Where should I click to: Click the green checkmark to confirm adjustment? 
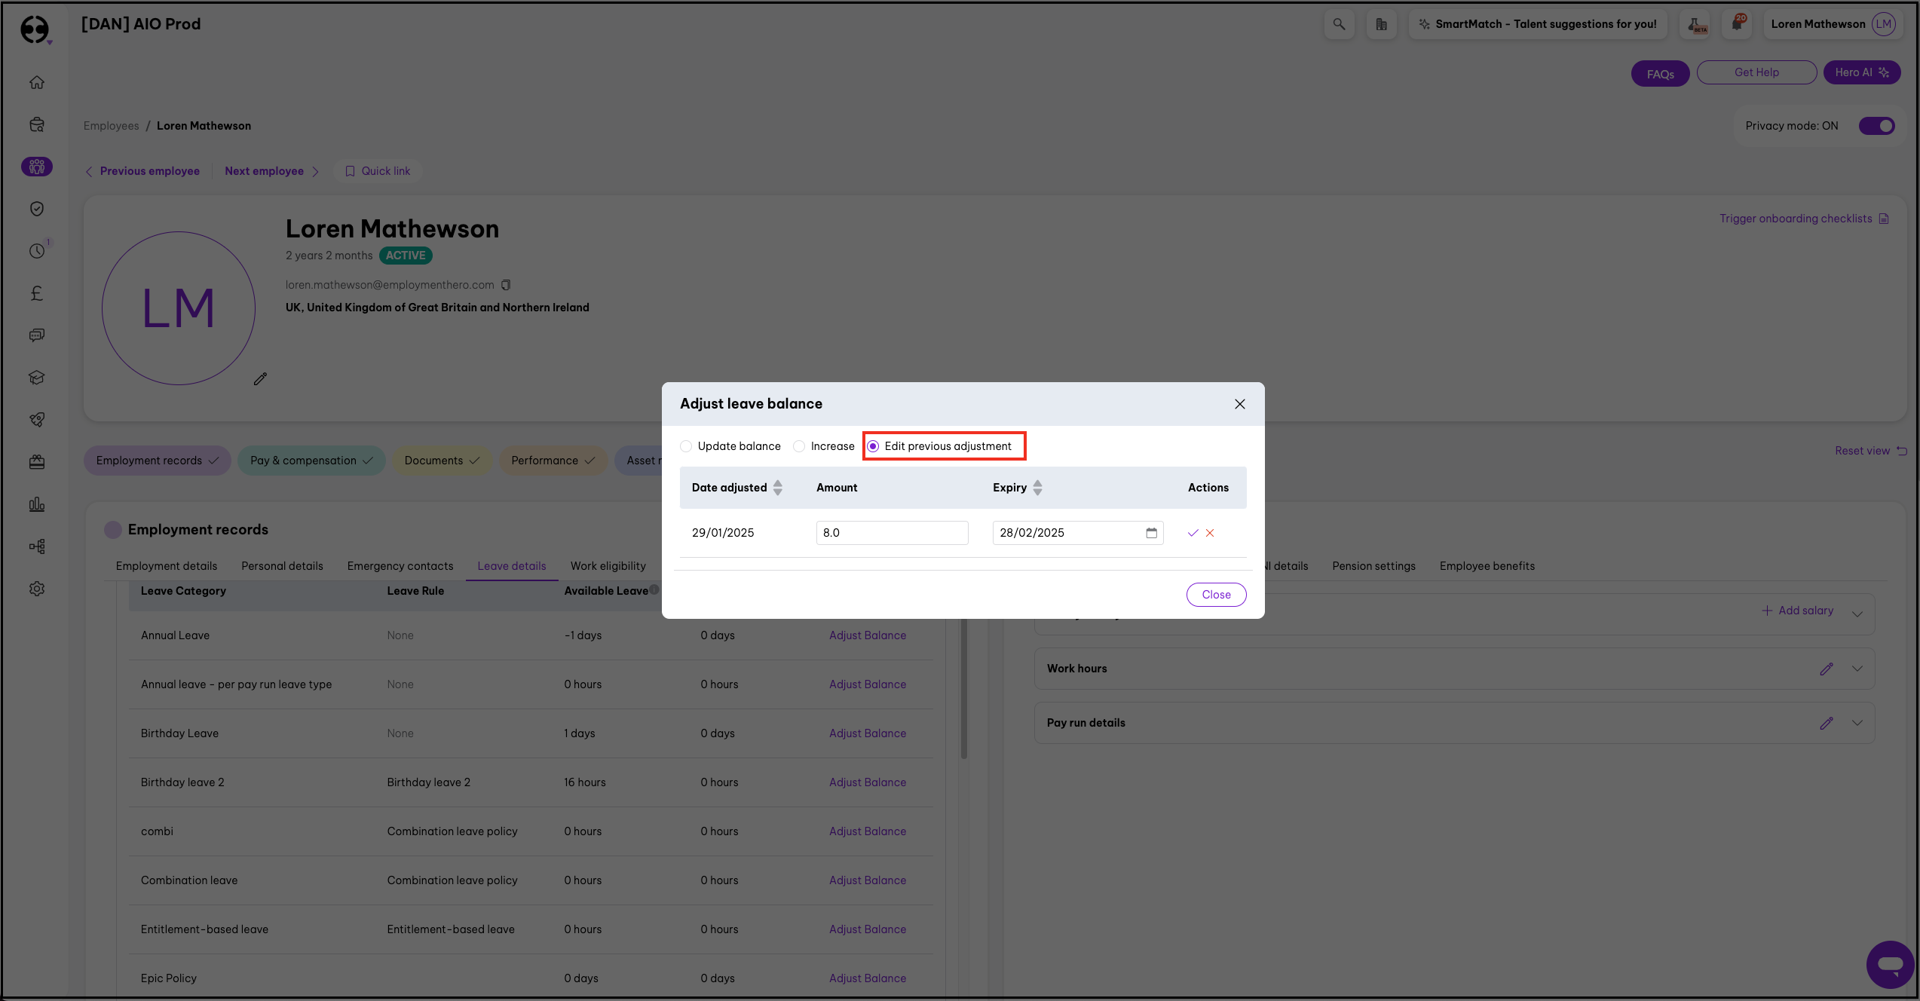[1193, 533]
